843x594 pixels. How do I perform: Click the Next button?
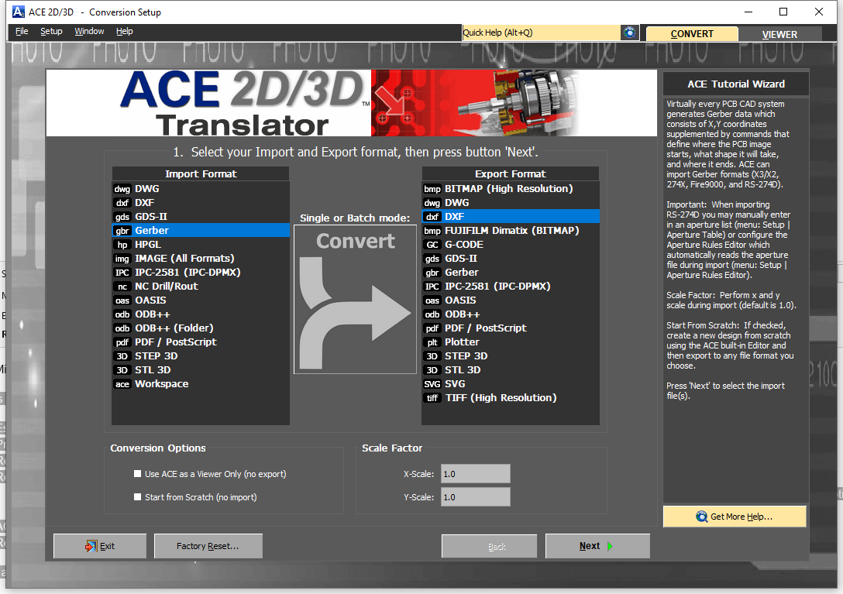tap(597, 546)
